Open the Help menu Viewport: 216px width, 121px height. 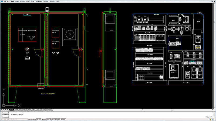[x=58, y=1]
